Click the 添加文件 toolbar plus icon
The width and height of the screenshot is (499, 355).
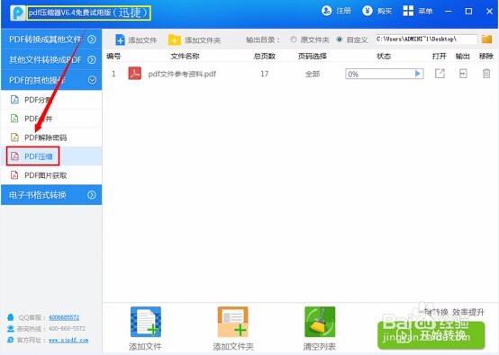120,40
